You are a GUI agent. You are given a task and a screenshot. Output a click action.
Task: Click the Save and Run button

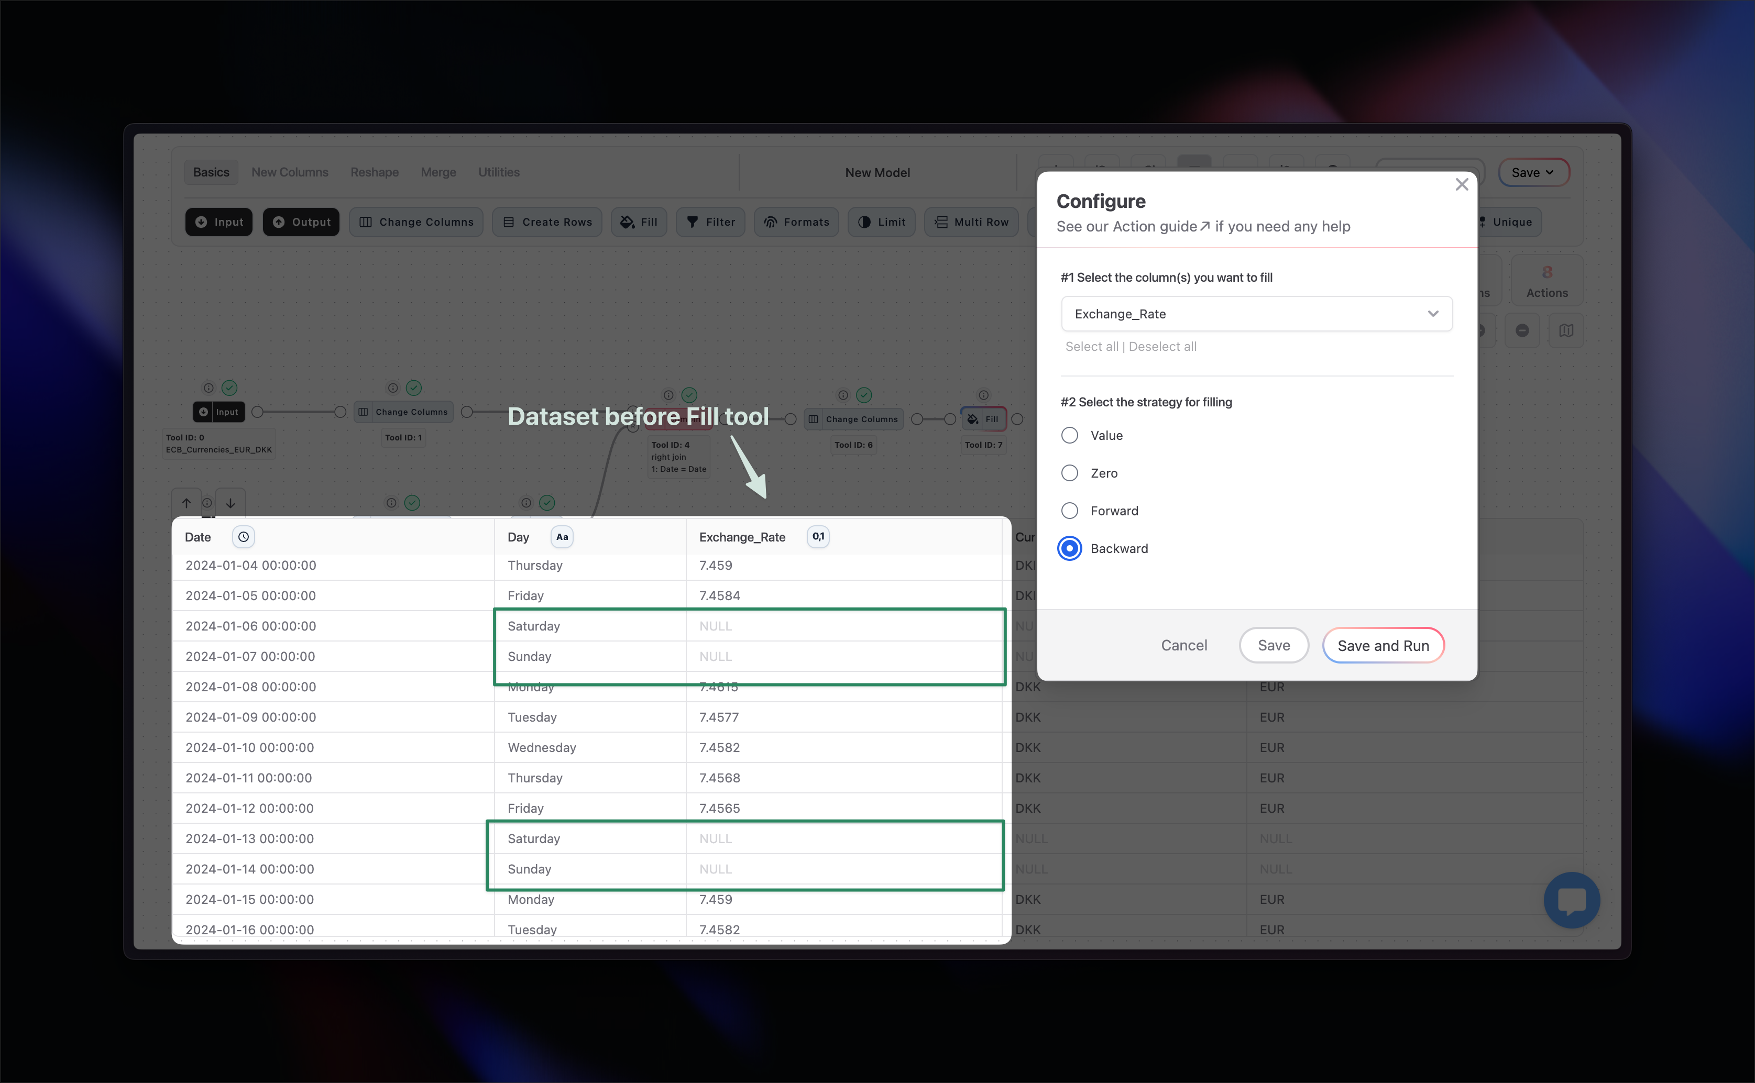pyautogui.click(x=1383, y=645)
